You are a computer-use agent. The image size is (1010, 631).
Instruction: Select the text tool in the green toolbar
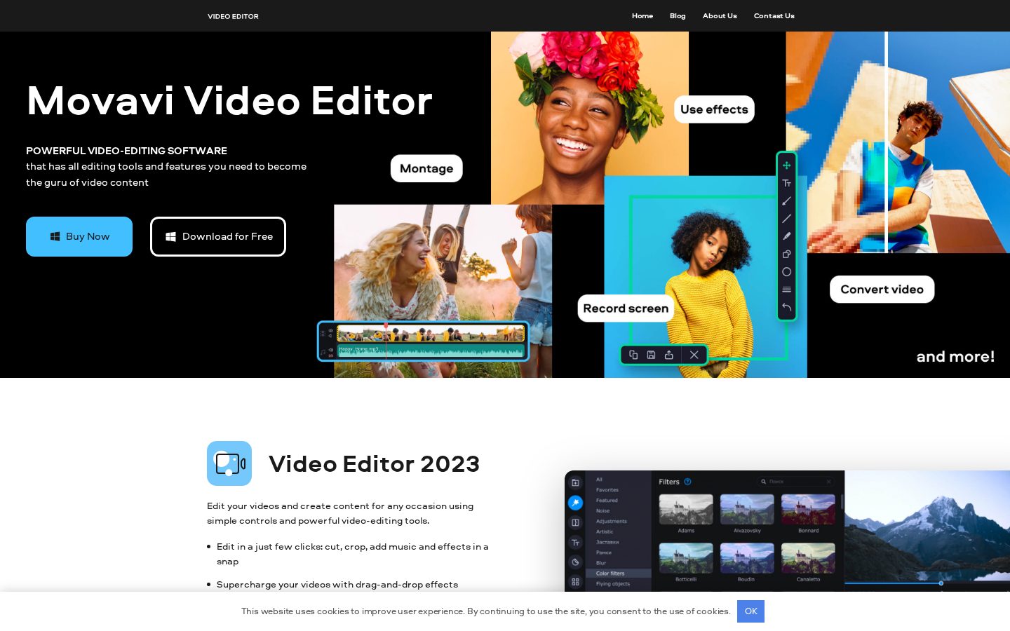[786, 183]
